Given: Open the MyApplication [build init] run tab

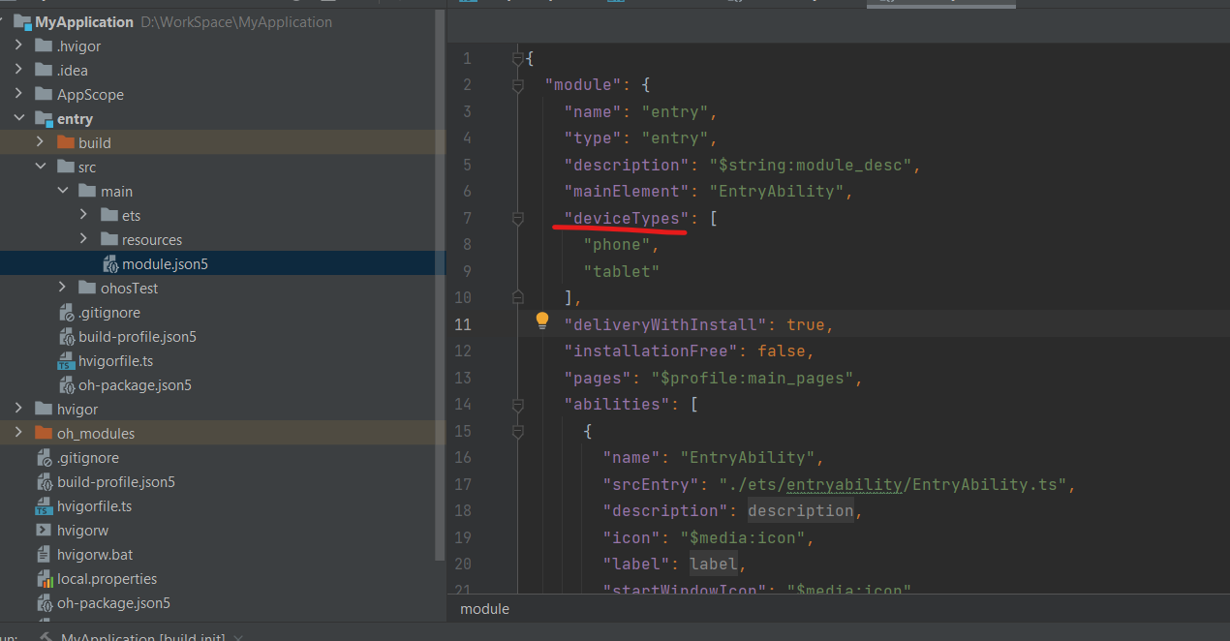Looking at the screenshot, I should 142,637.
